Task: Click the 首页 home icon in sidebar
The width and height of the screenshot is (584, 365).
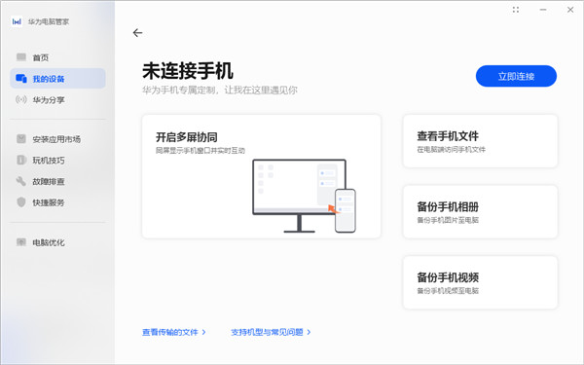Action: tap(21, 57)
